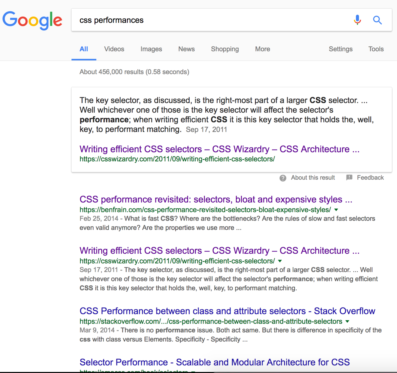Open CSS performance revisited result
The width and height of the screenshot is (397, 373).
[x=216, y=199]
